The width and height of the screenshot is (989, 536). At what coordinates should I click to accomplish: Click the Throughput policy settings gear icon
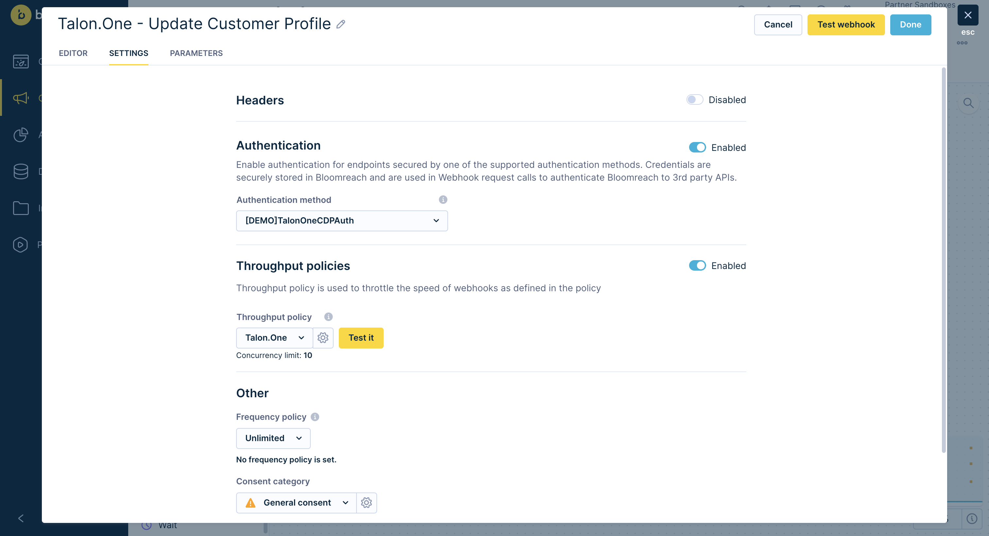click(323, 338)
